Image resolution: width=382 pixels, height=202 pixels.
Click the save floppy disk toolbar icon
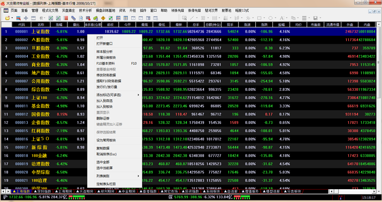pyautogui.click(x=315, y=18)
